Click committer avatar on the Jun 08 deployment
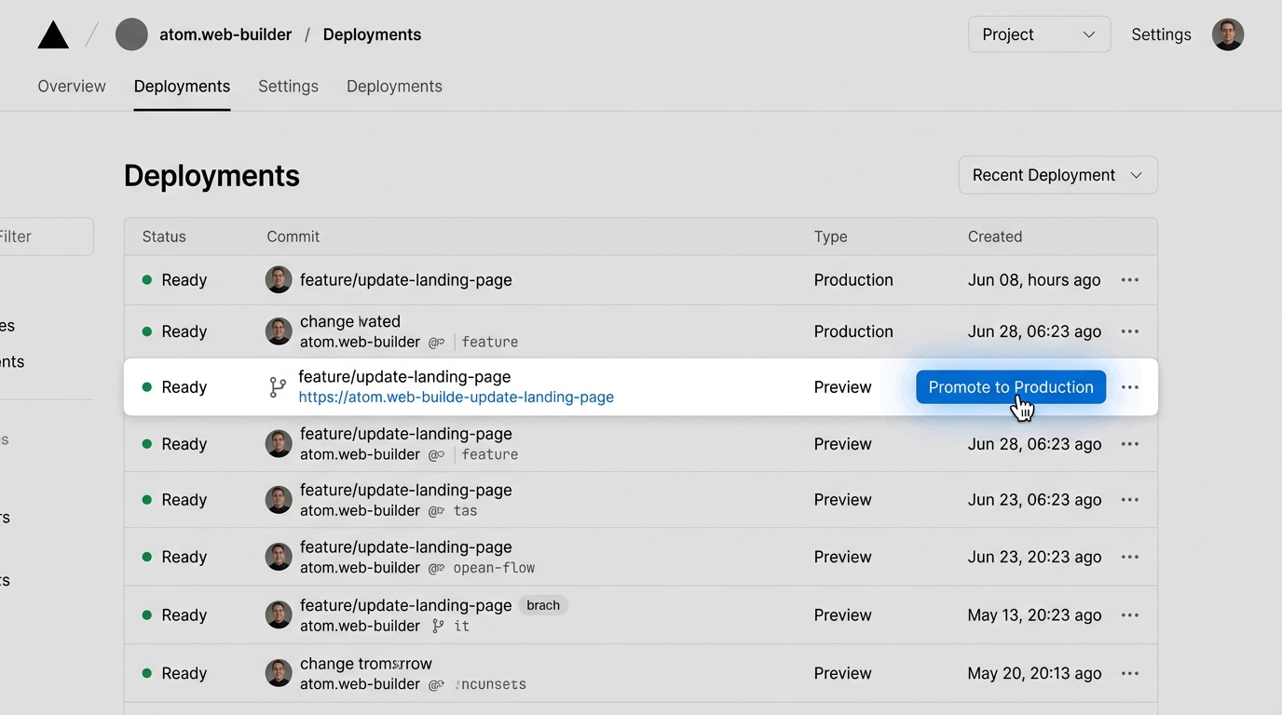The width and height of the screenshot is (1282, 715). point(279,280)
